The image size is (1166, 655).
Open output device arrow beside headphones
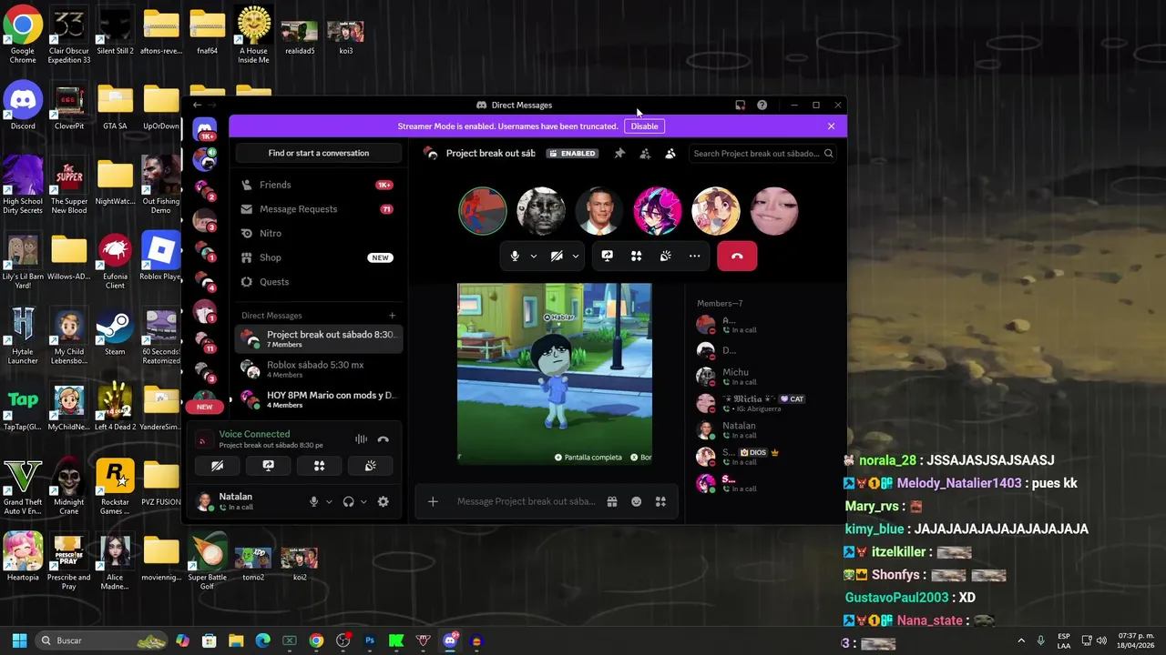pos(363,501)
